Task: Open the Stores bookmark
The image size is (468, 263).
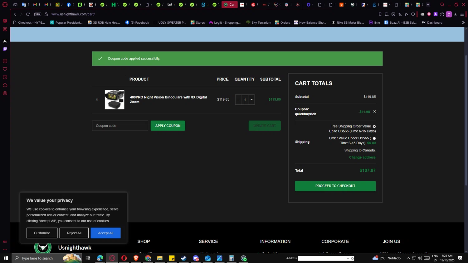Action: [x=197, y=23]
